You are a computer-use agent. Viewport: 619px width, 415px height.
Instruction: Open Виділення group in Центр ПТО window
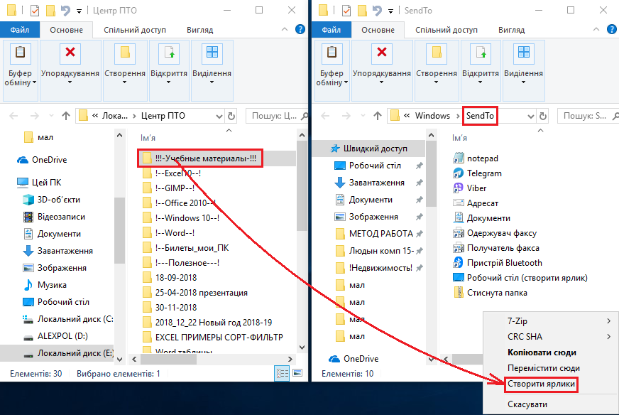click(212, 70)
